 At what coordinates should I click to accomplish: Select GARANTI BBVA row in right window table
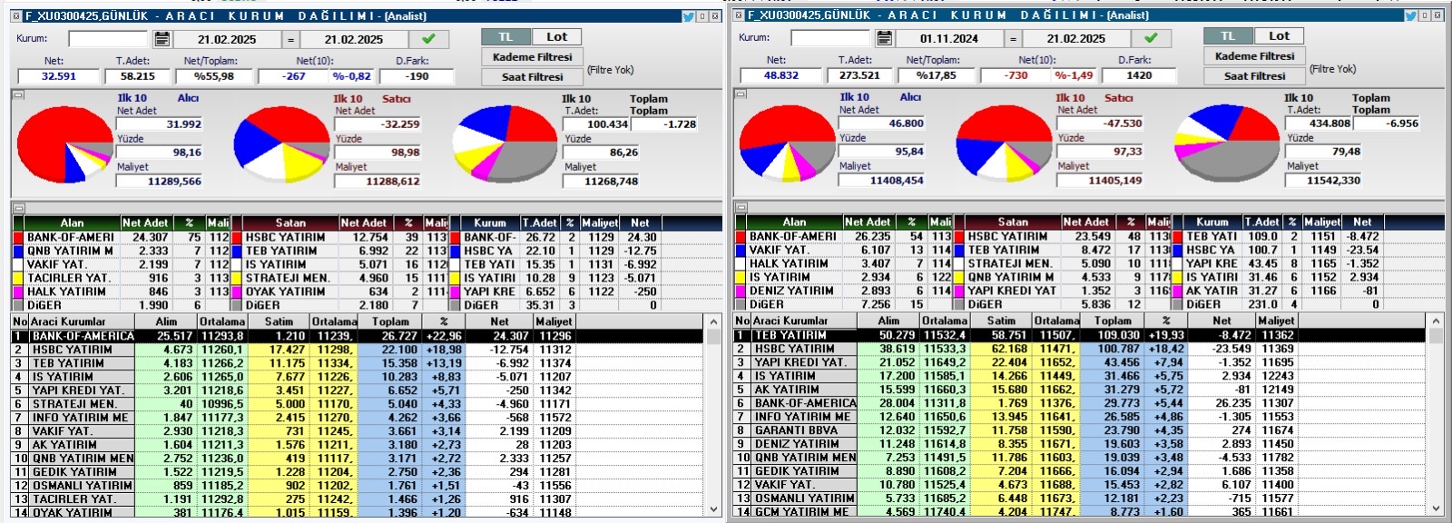[x=1080, y=430]
